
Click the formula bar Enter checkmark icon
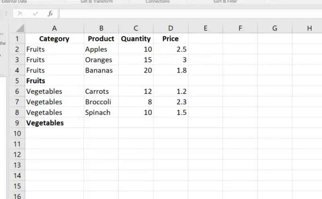(35, 14)
